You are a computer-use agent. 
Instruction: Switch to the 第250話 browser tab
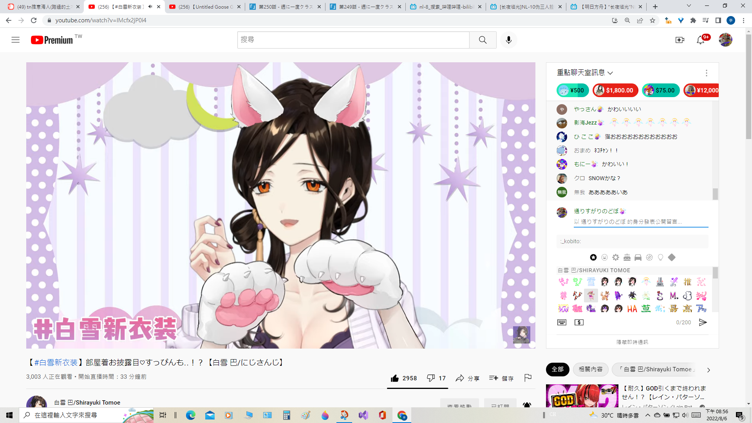click(285, 7)
